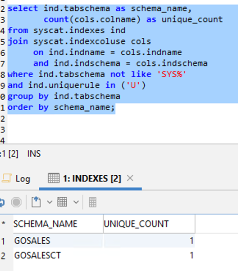Image resolution: width=238 pixels, height=271 pixels.
Task: Click the 'SYS%' string in the editor
Action: tap(171, 74)
